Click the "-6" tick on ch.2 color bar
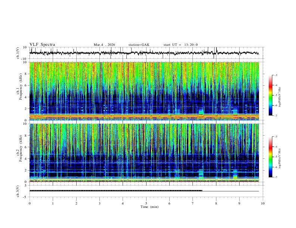The width and height of the screenshot is (296, 228). click(276, 167)
